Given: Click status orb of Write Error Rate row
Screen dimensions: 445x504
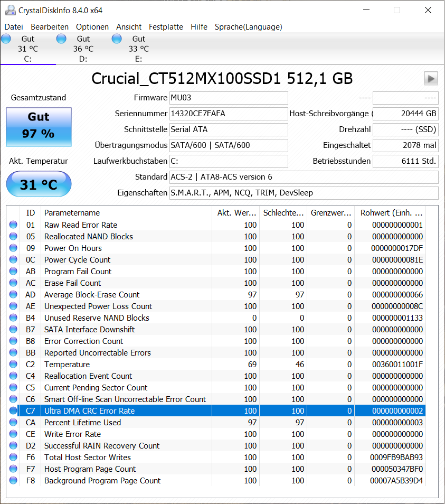Looking at the screenshot, I should tap(13, 434).
